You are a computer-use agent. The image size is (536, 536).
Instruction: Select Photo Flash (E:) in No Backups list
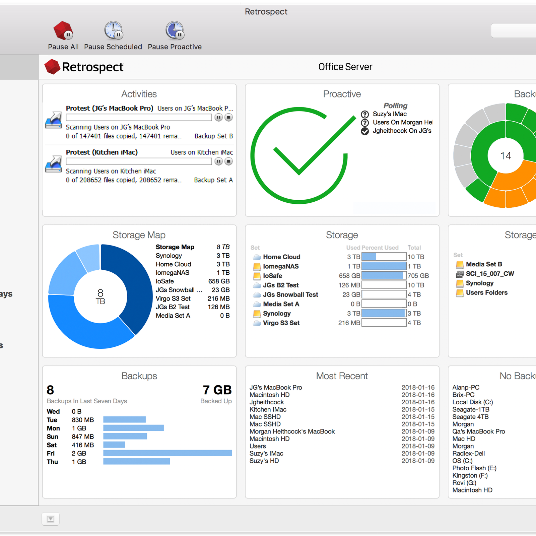(474, 468)
